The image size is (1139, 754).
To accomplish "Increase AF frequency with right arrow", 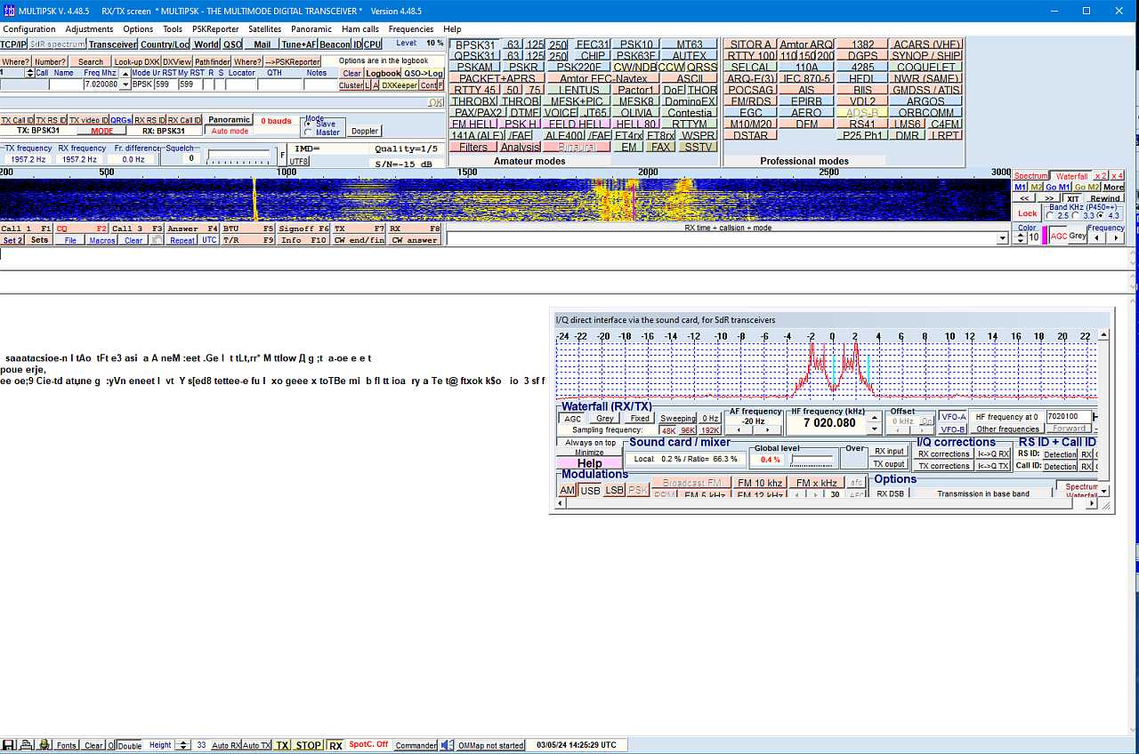I will pos(768,430).
